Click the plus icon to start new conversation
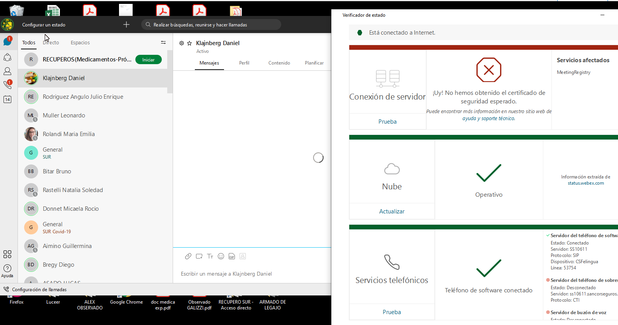This screenshot has width=618, height=325. pyautogui.click(x=126, y=24)
